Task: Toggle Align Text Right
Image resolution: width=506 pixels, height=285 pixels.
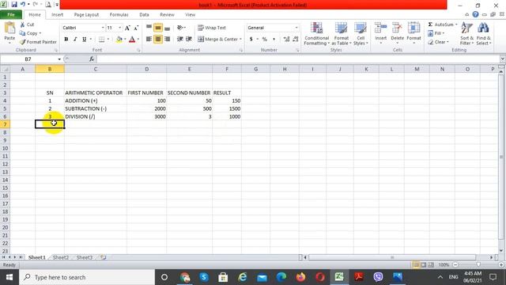Action: pyautogui.click(x=167, y=39)
